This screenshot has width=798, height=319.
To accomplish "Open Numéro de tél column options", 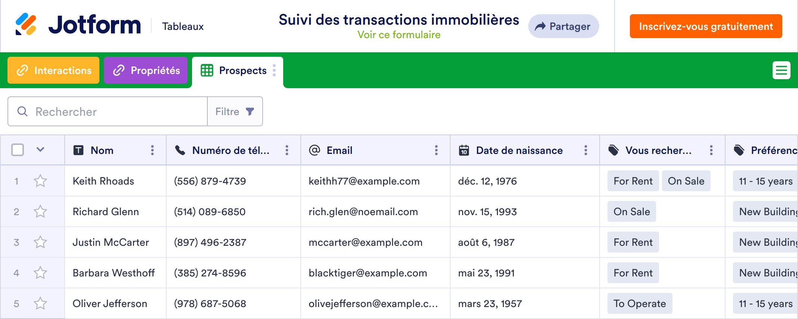I will click(287, 150).
